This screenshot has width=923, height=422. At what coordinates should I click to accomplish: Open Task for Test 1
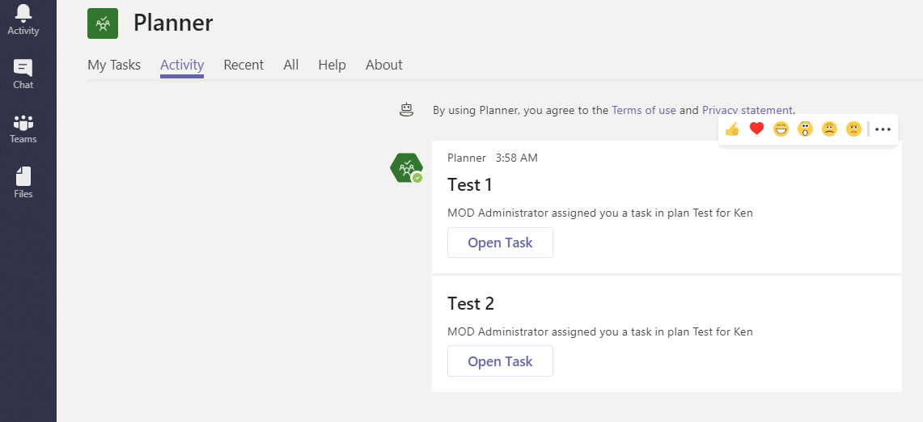pos(500,243)
